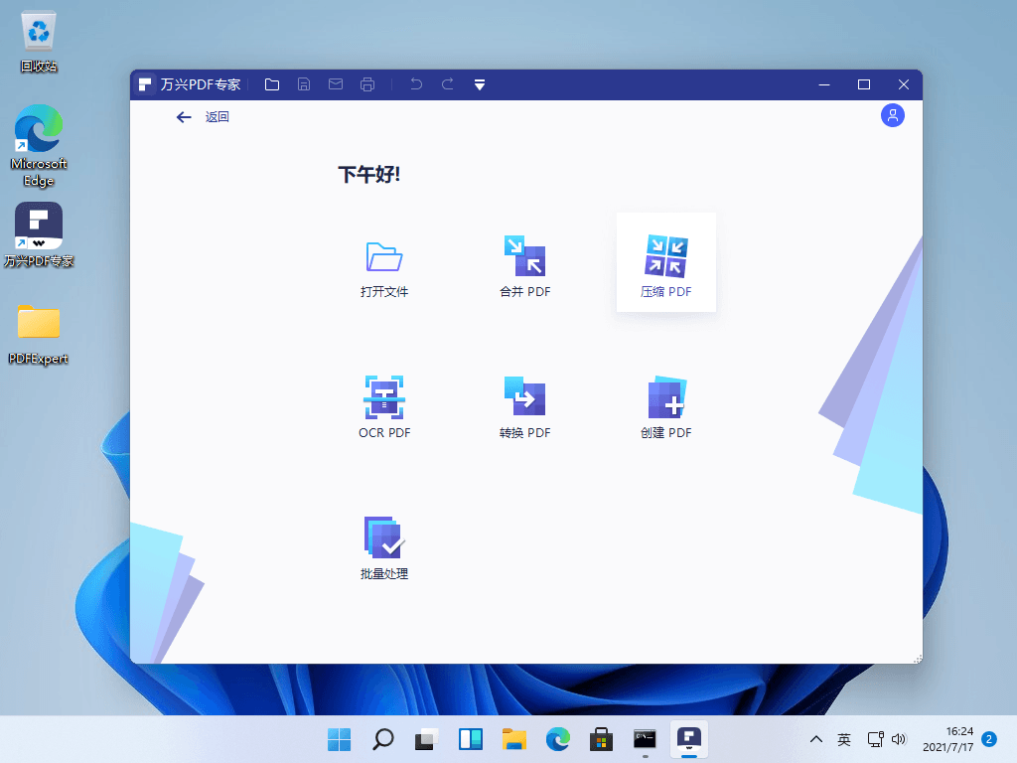Expand the quick access toolbar dropdown arrow

pyautogui.click(x=480, y=85)
